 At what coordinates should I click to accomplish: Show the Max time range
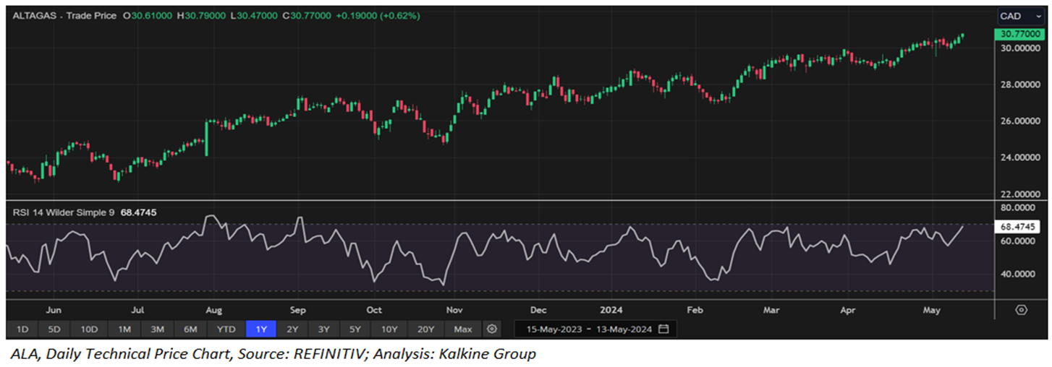[463, 329]
